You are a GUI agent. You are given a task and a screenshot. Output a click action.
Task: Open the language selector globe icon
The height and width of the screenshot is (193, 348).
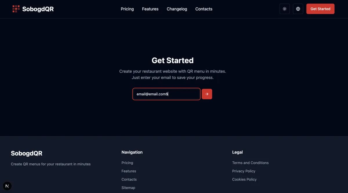pos(298,9)
